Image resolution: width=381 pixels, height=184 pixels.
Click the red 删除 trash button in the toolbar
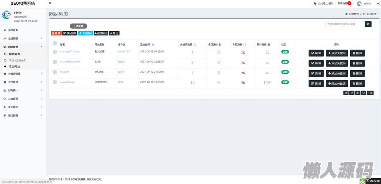tap(56, 33)
